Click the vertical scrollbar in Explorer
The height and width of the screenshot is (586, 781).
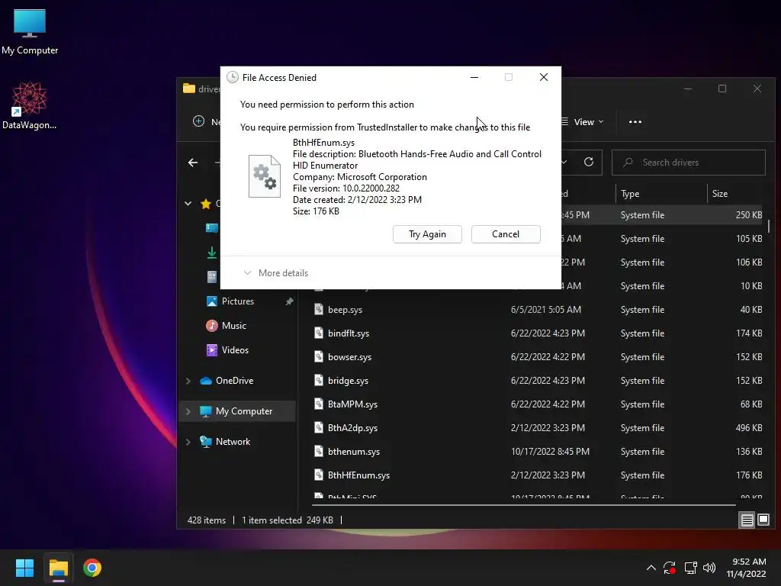coord(769,227)
